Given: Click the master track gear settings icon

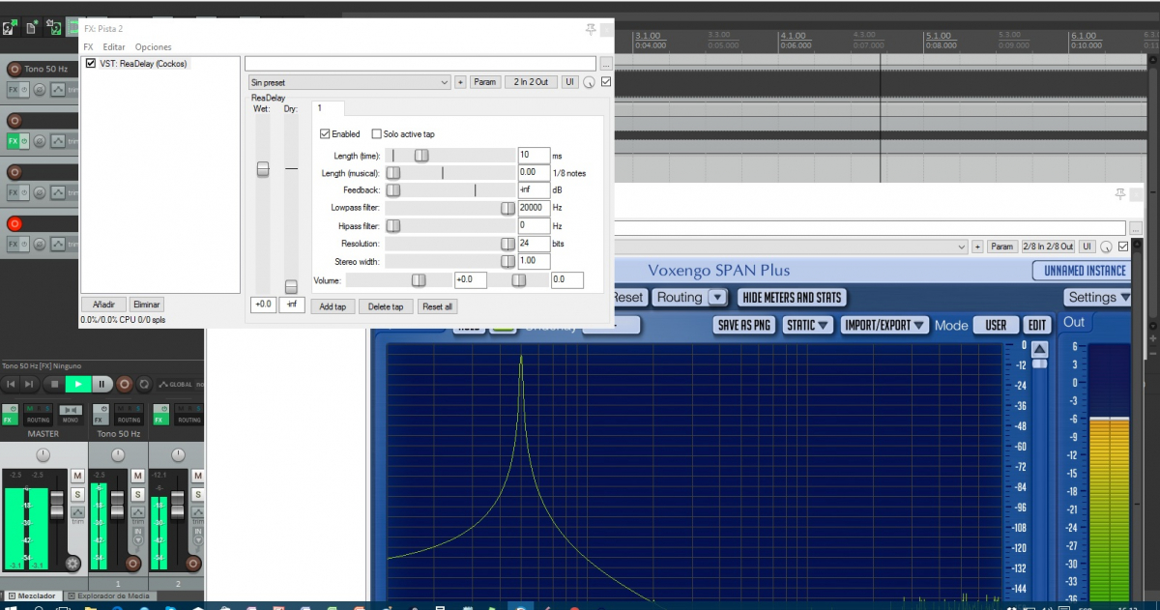Looking at the screenshot, I should [72, 563].
